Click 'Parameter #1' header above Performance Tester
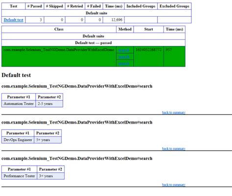 [x=19, y=169]
